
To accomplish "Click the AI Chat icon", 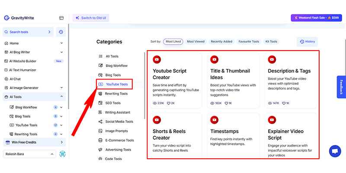I will coord(6,79).
